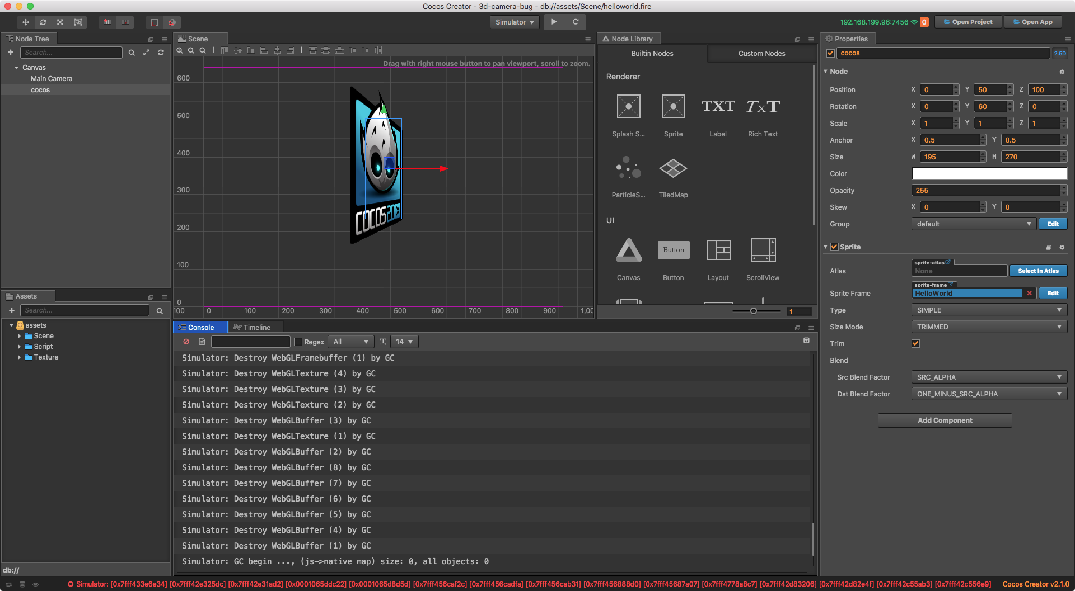Clear the console log
This screenshot has width=1075, height=591.
(x=186, y=342)
